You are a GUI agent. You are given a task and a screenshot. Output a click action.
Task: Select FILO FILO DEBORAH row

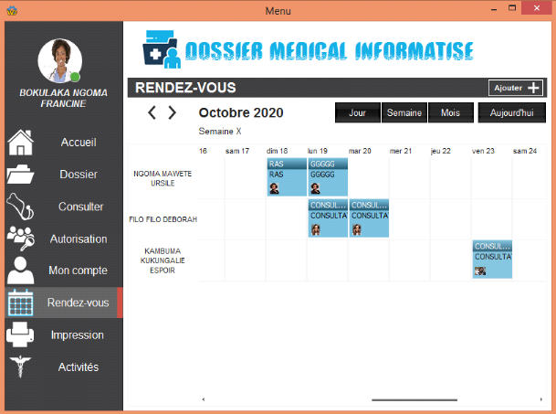[x=163, y=219]
